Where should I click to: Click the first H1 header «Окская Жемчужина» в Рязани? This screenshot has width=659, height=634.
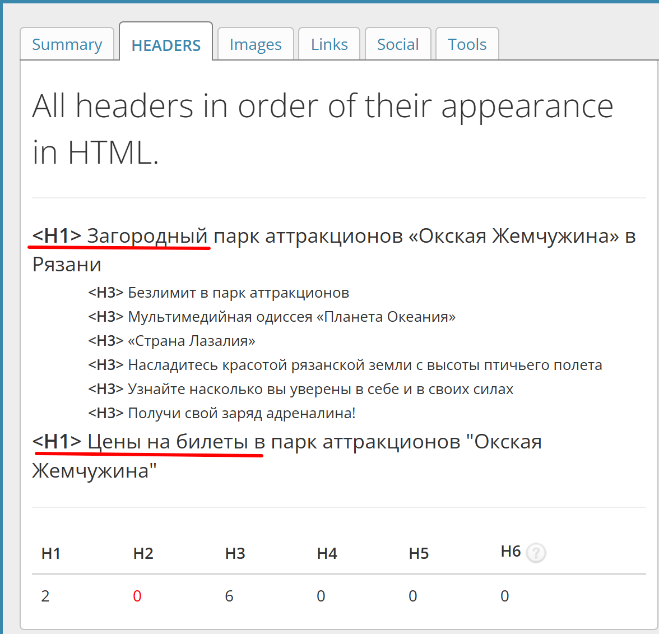334,250
